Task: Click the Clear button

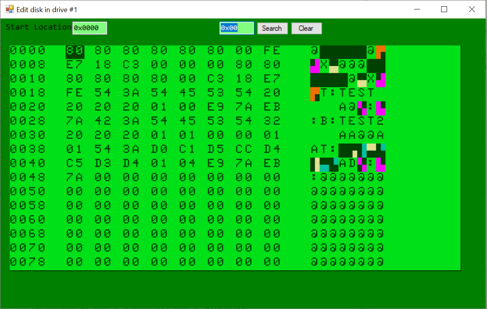Action: coord(306,28)
